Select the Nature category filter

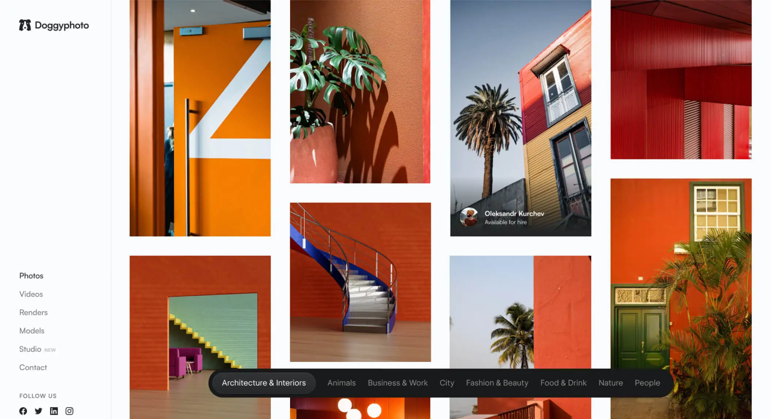click(x=610, y=383)
